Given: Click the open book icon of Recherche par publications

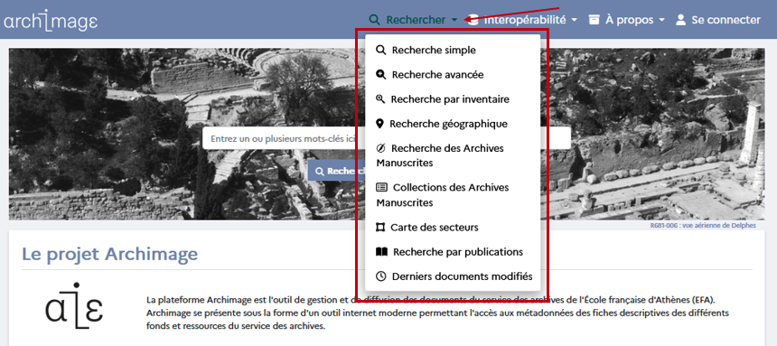Looking at the screenshot, I should [x=381, y=252].
